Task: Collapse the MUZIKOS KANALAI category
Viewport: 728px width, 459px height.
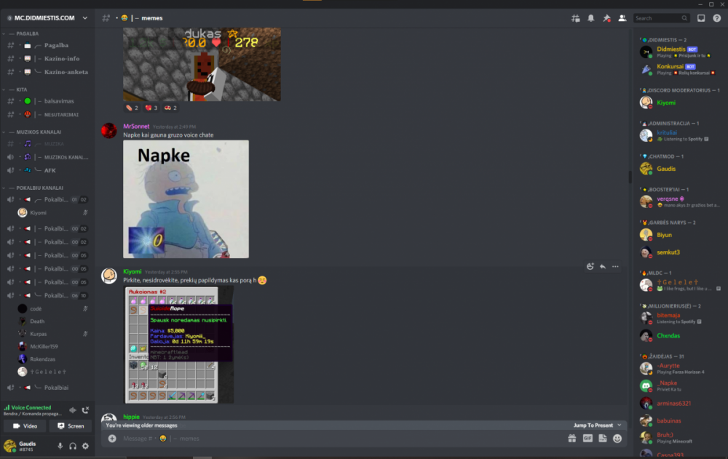Action: (x=38, y=132)
